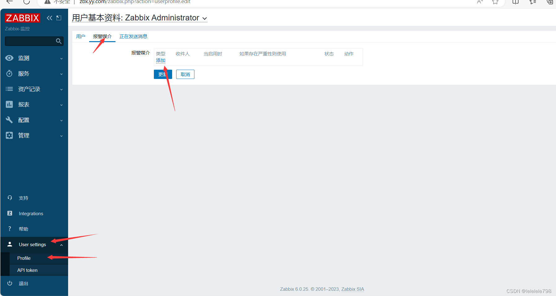The image size is (556, 296).
Task: Click the 动作 column header
Action: tap(349, 54)
